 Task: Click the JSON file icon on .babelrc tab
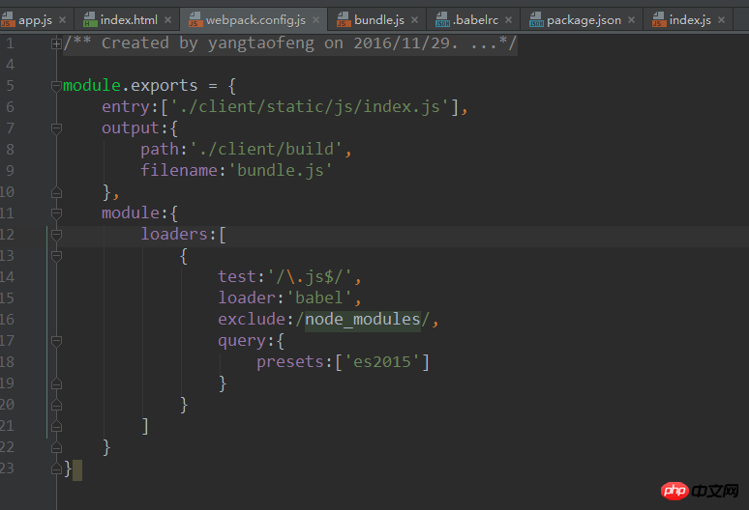(443, 19)
